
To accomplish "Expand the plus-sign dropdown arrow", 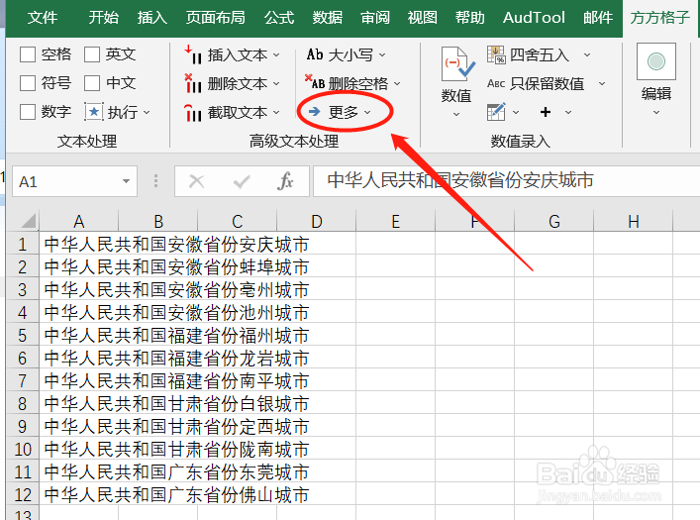I will [x=568, y=113].
